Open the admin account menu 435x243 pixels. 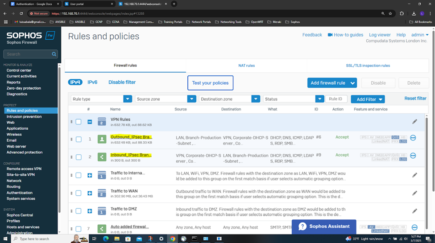[420, 35]
